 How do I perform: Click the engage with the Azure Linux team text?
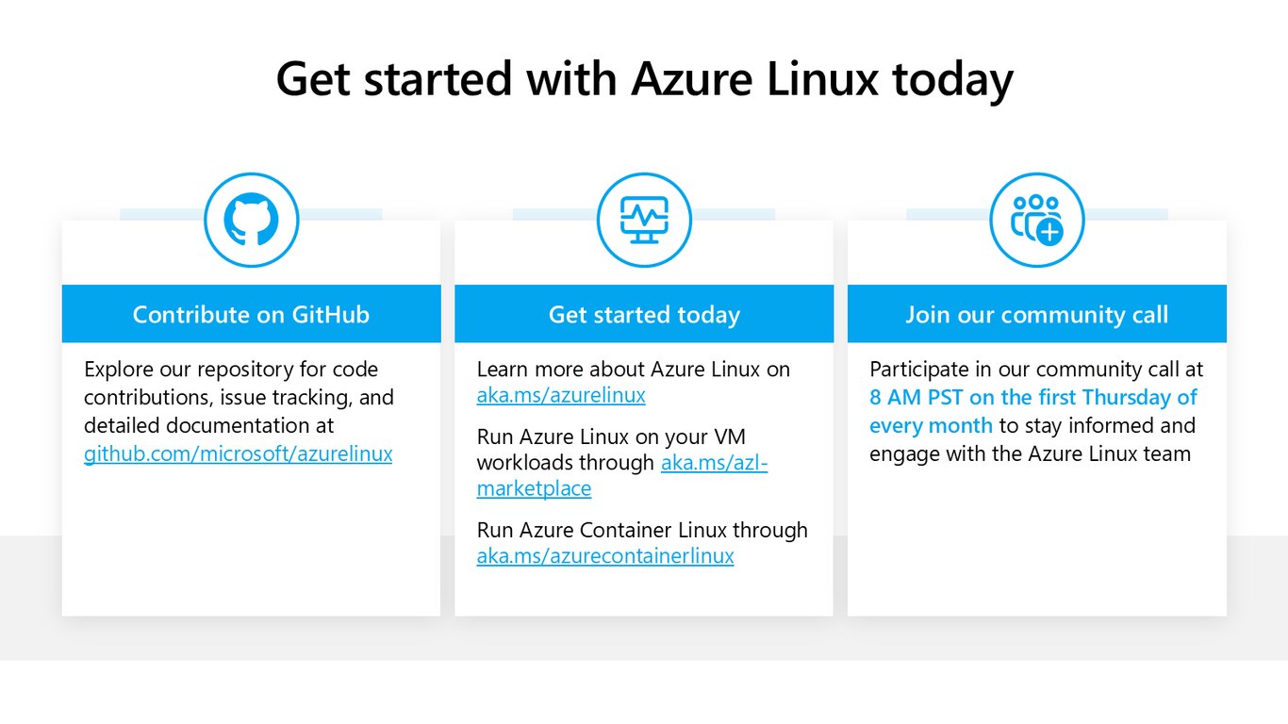click(x=1030, y=453)
